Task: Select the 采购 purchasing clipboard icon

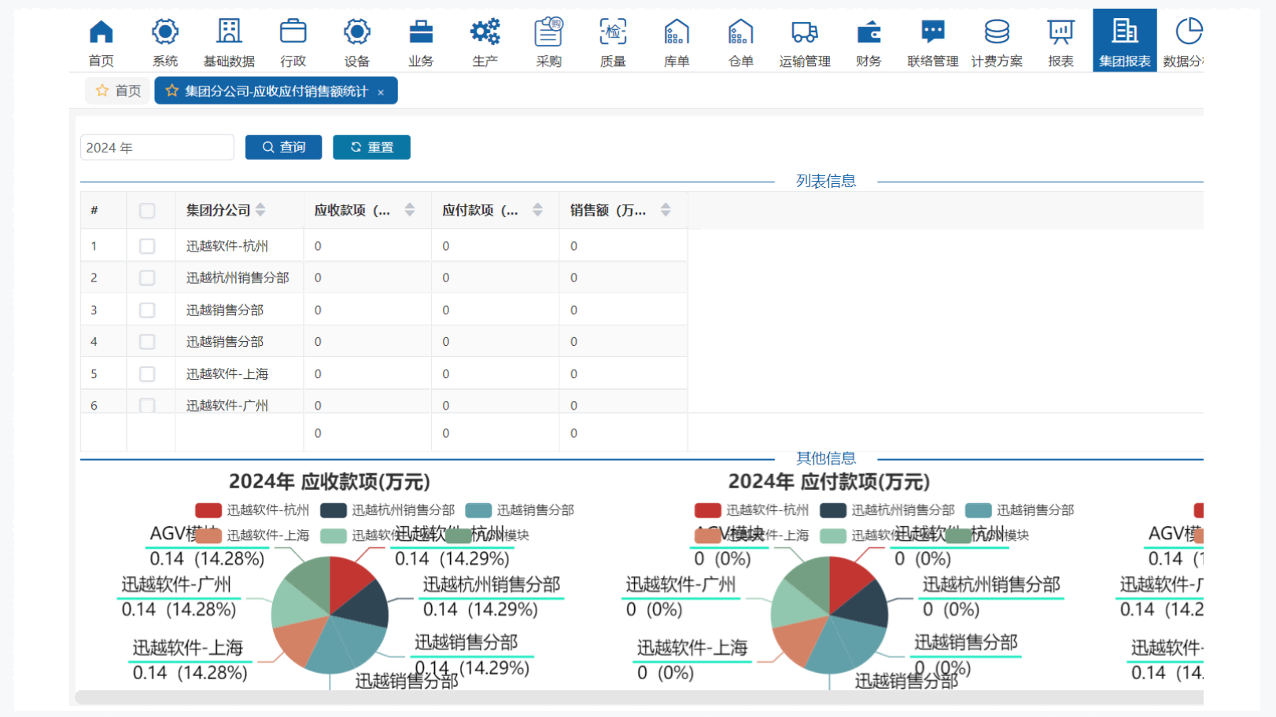Action: [548, 32]
